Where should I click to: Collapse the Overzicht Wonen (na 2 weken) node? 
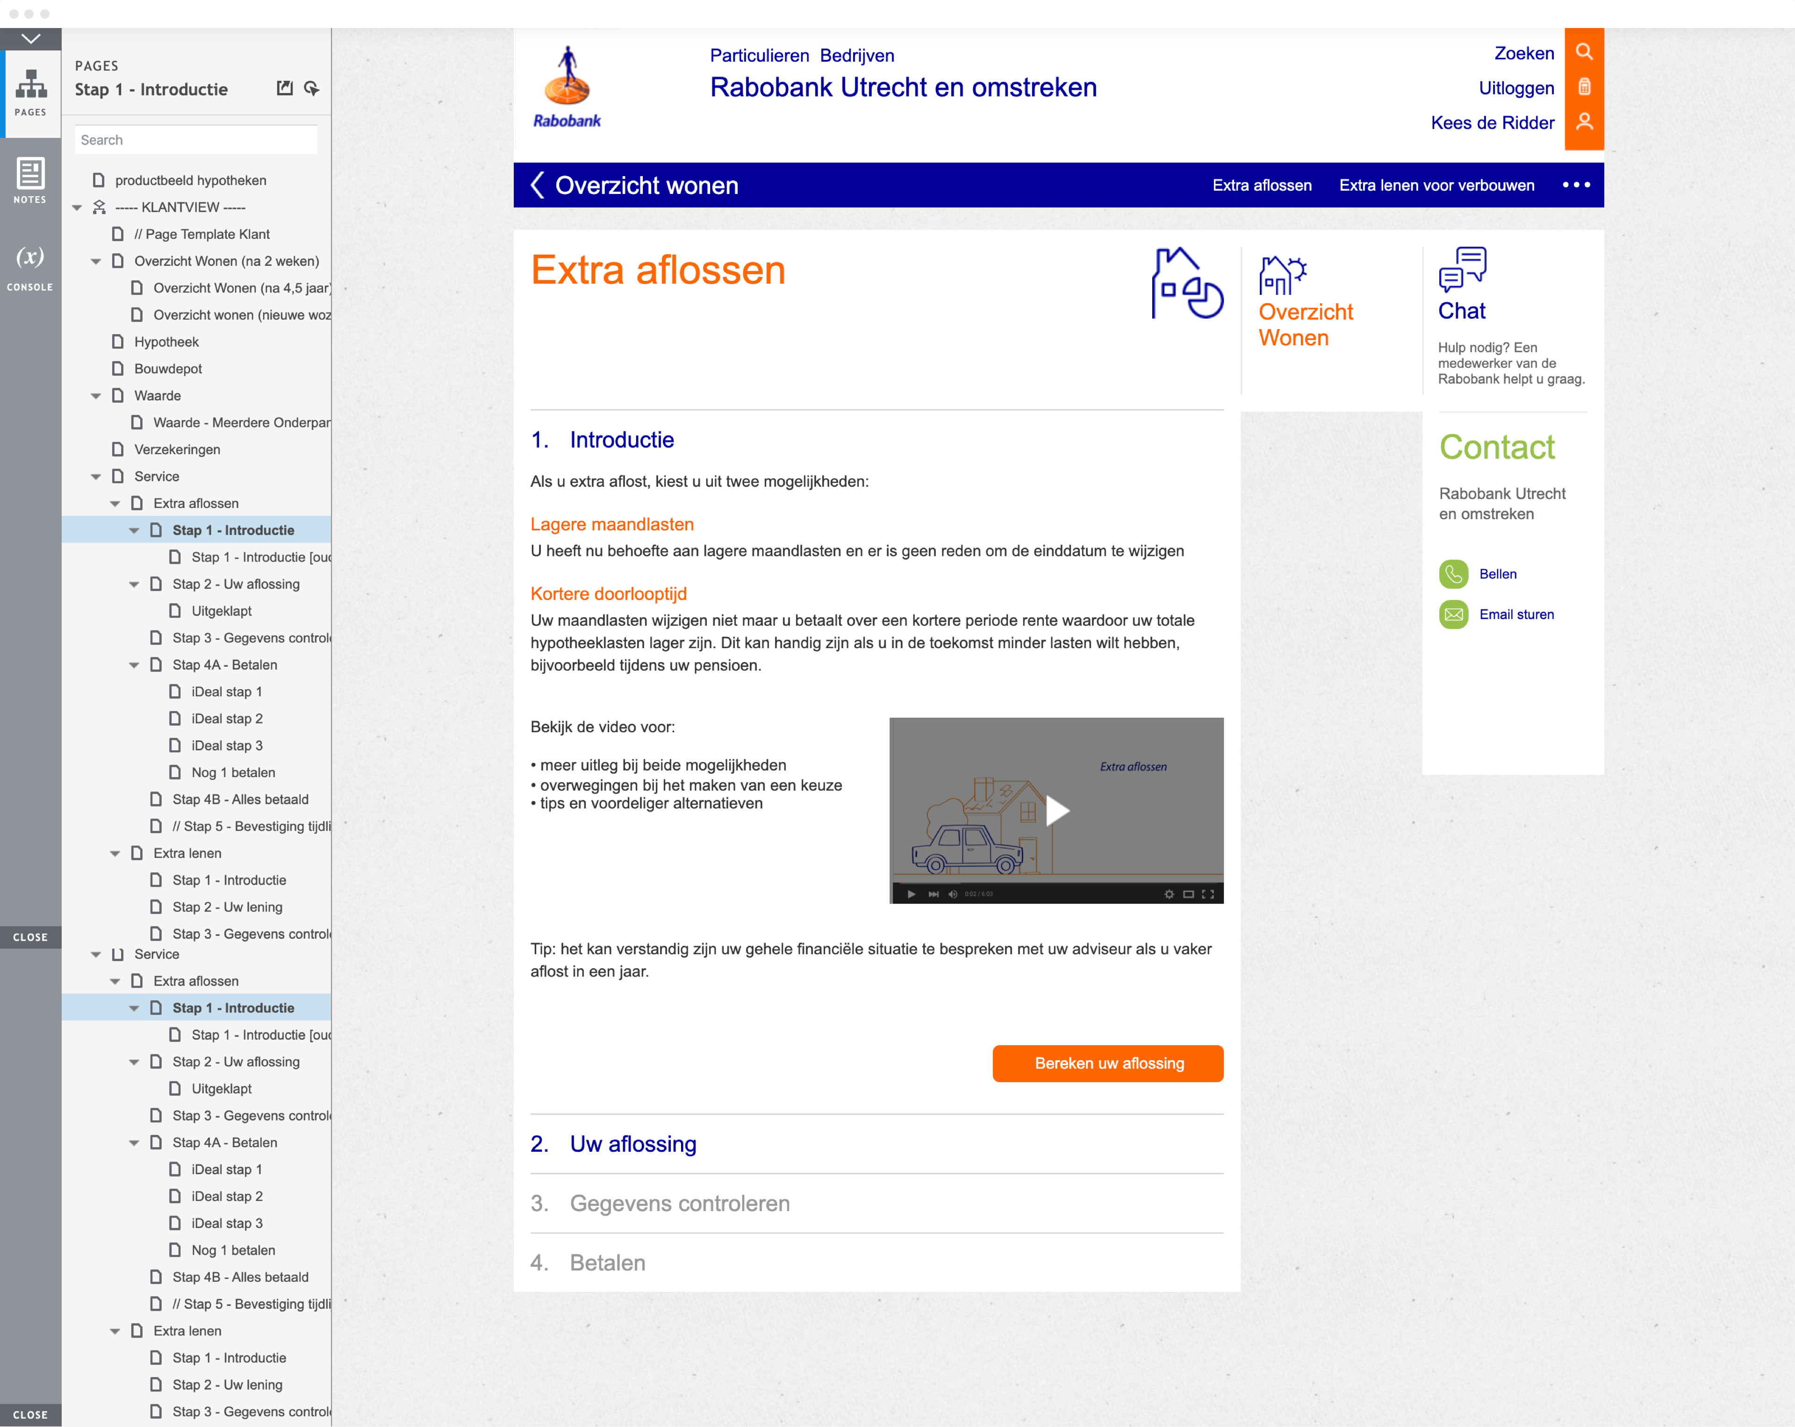click(97, 261)
